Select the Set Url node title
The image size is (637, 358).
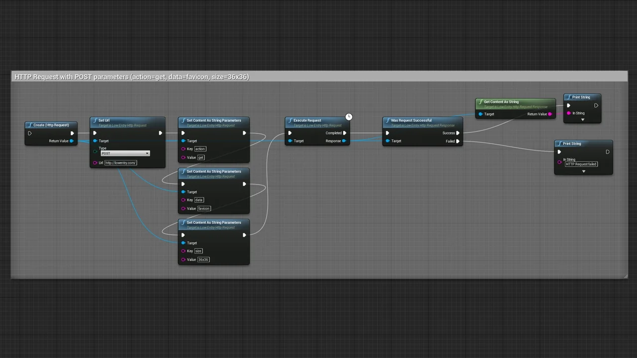(x=104, y=120)
